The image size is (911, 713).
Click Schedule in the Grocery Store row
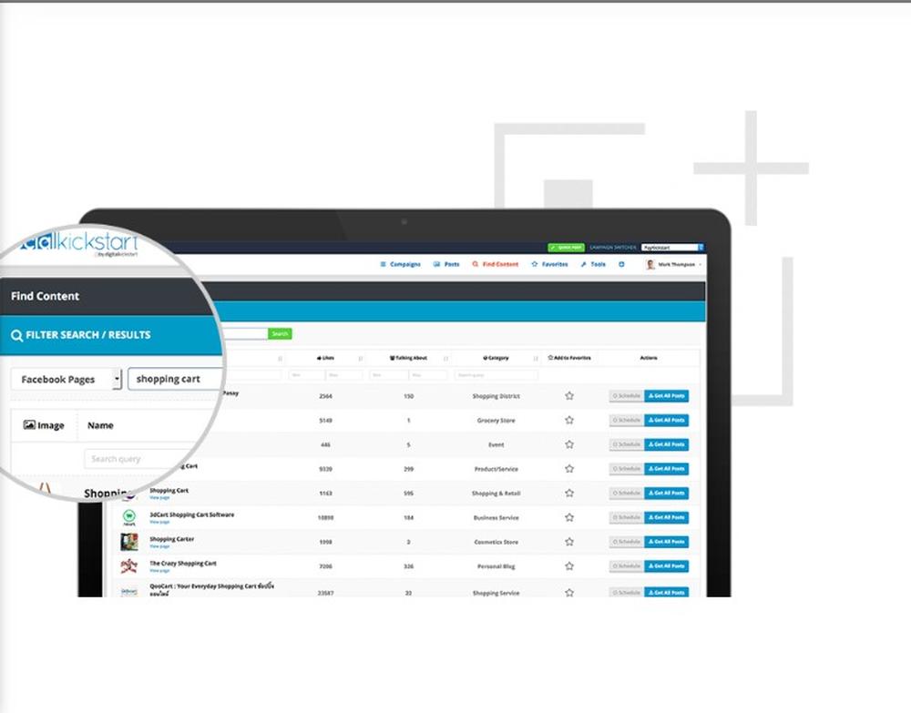(x=627, y=420)
